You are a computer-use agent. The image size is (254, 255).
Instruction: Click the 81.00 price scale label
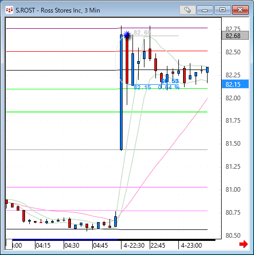coord(233,189)
